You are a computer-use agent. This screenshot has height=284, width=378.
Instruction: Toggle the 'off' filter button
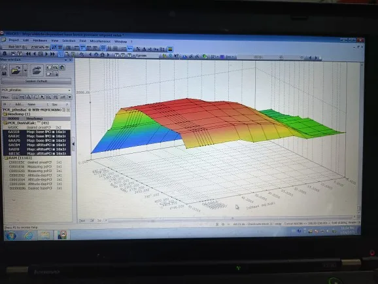63,98
